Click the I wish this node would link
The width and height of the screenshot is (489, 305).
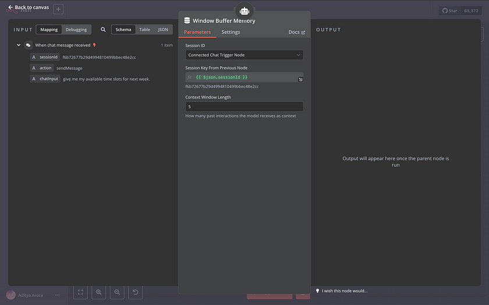(345, 291)
